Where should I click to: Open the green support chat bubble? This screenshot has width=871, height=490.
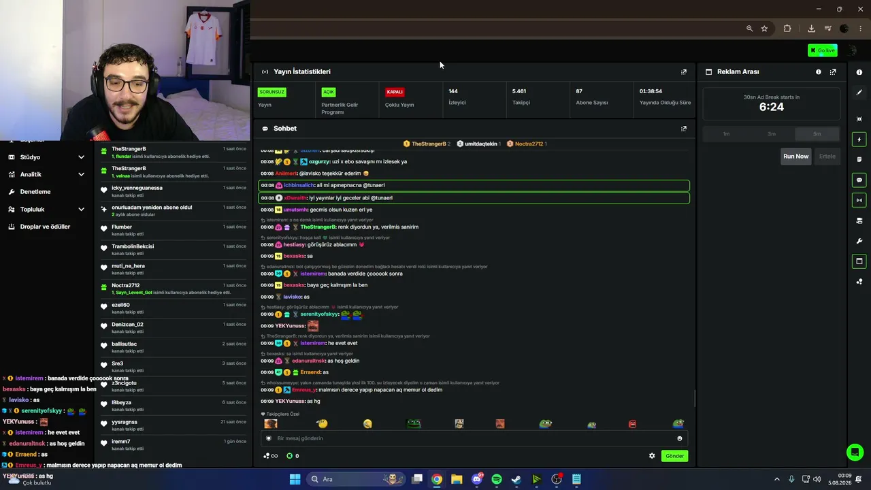855,452
